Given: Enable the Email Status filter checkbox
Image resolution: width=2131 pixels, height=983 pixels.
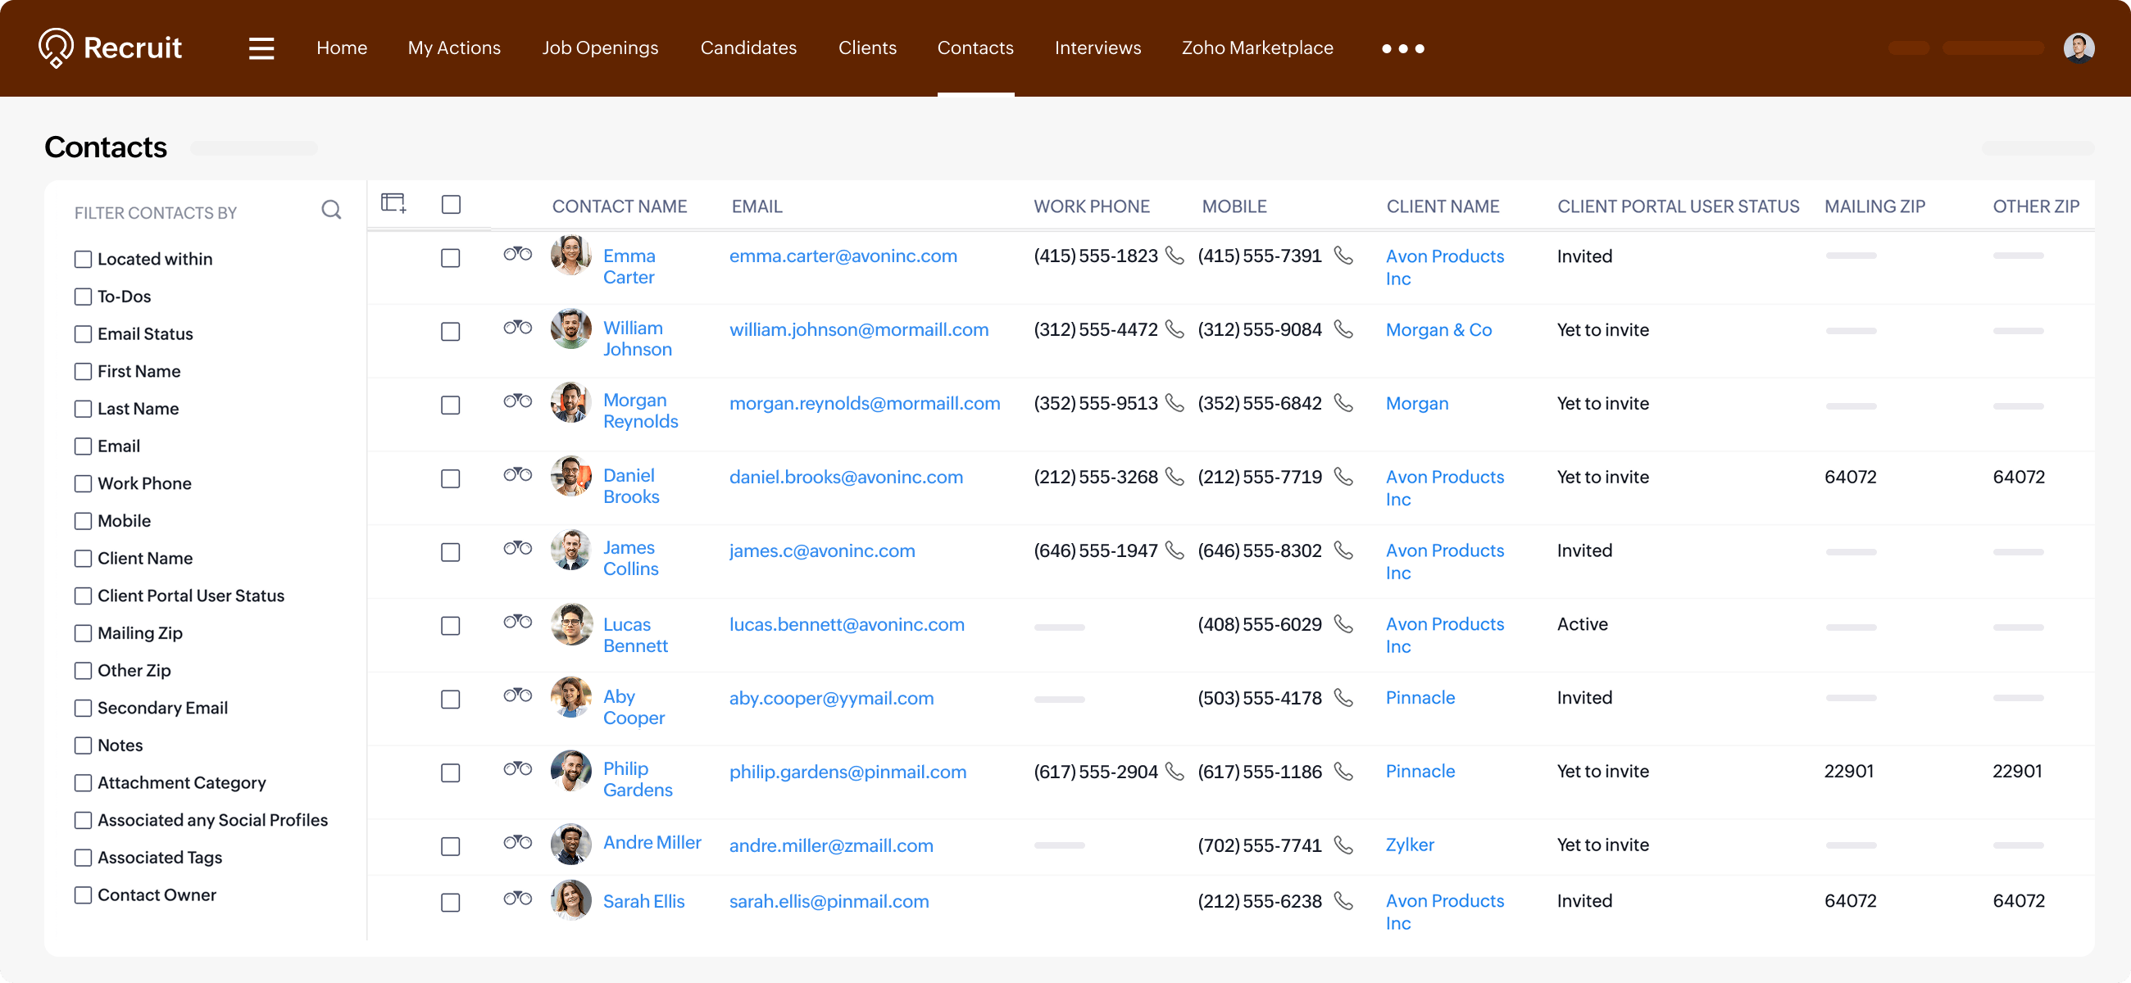Looking at the screenshot, I should click(x=83, y=334).
